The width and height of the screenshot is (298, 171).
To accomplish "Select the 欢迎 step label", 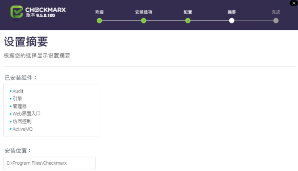I will coord(99,12).
